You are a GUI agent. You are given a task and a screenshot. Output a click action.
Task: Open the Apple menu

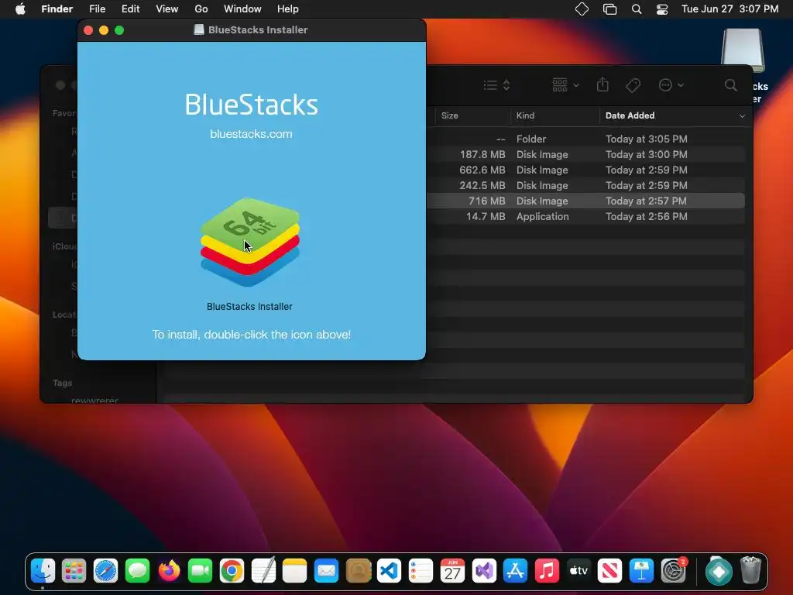coord(20,9)
